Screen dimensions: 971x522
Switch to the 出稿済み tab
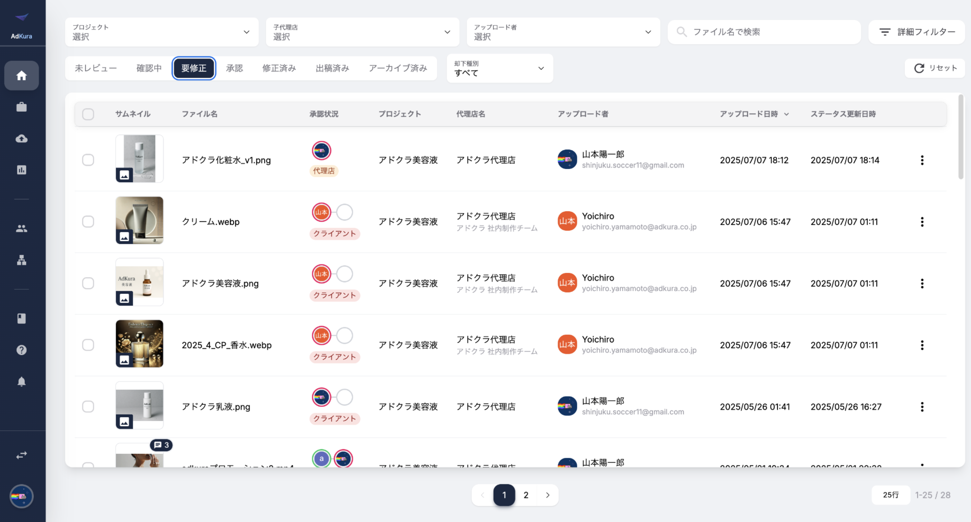(332, 68)
